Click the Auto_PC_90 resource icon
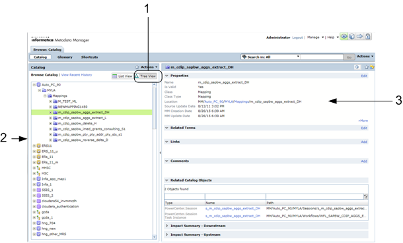 tap(39, 85)
